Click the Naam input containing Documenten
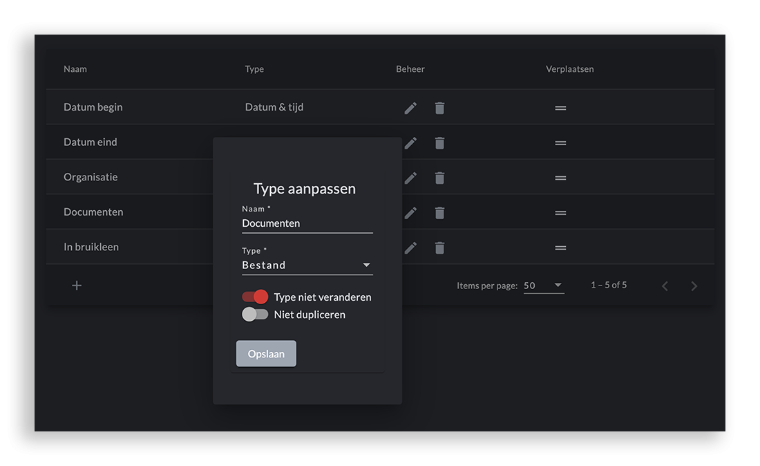 (x=306, y=223)
